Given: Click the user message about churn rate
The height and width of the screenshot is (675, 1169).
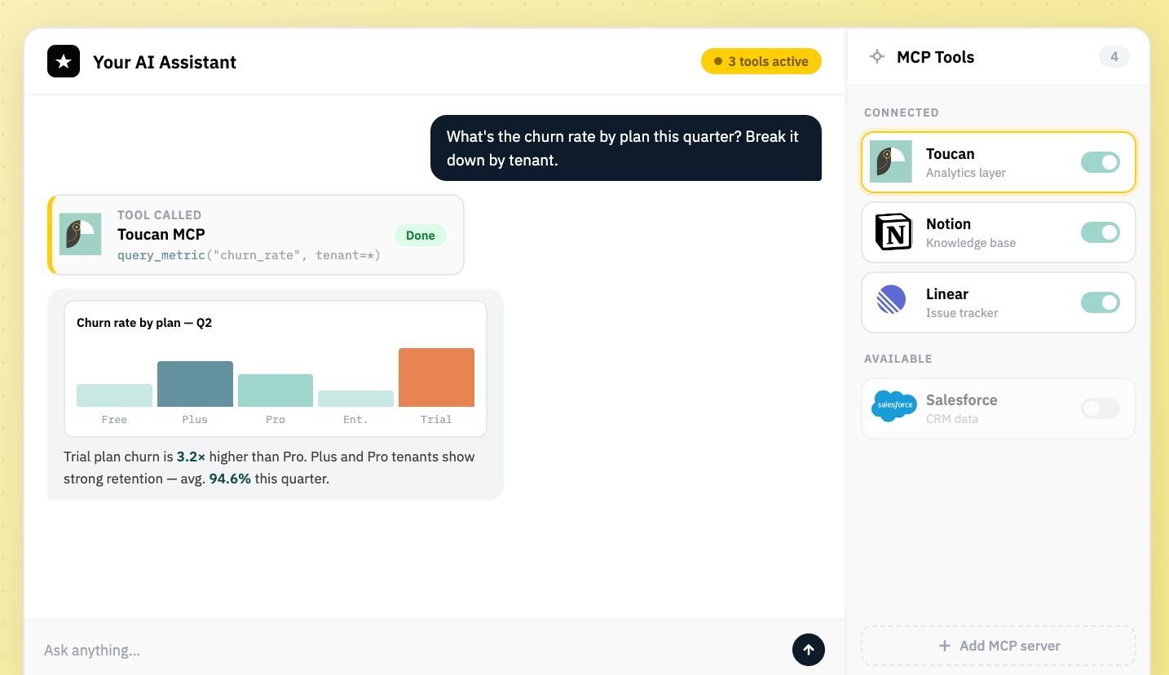Looking at the screenshot, I should (626, 148).
